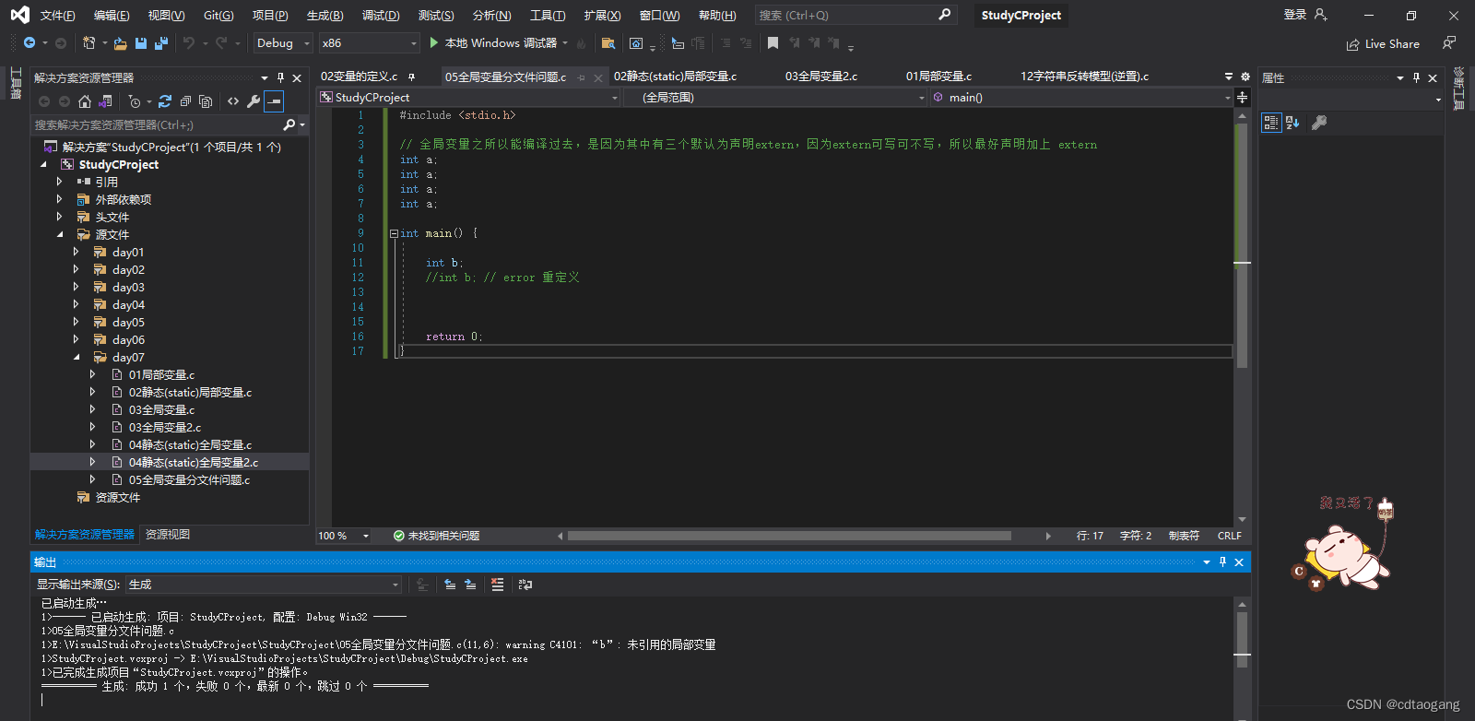Click the Property Pages wrench in Properties panel
Image resolution: width=1475 pixels, height=721 pixels.
1319,123
